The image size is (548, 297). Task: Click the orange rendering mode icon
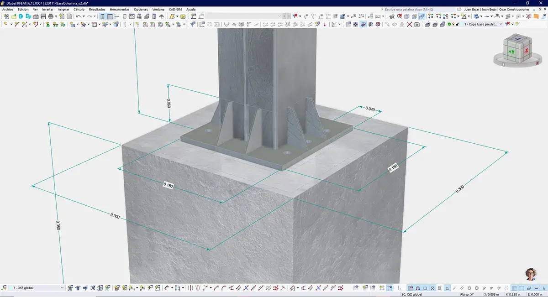[537, 16]
